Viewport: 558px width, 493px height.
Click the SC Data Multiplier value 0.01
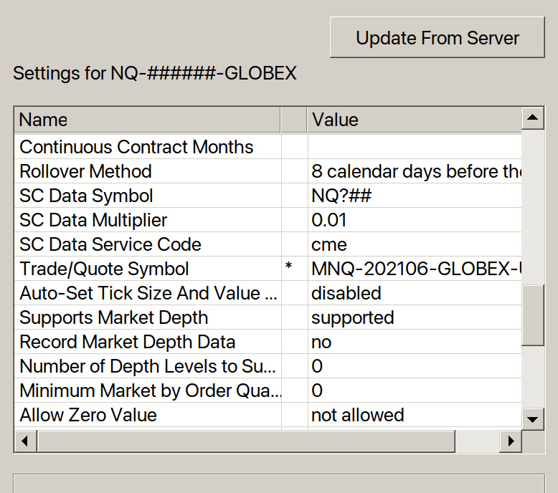pos(414,220)
